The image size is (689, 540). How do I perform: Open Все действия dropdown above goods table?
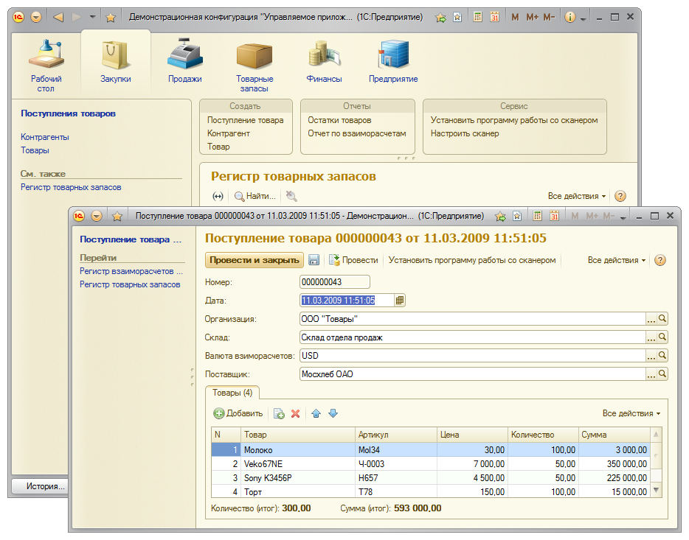(x=631, y=413)
